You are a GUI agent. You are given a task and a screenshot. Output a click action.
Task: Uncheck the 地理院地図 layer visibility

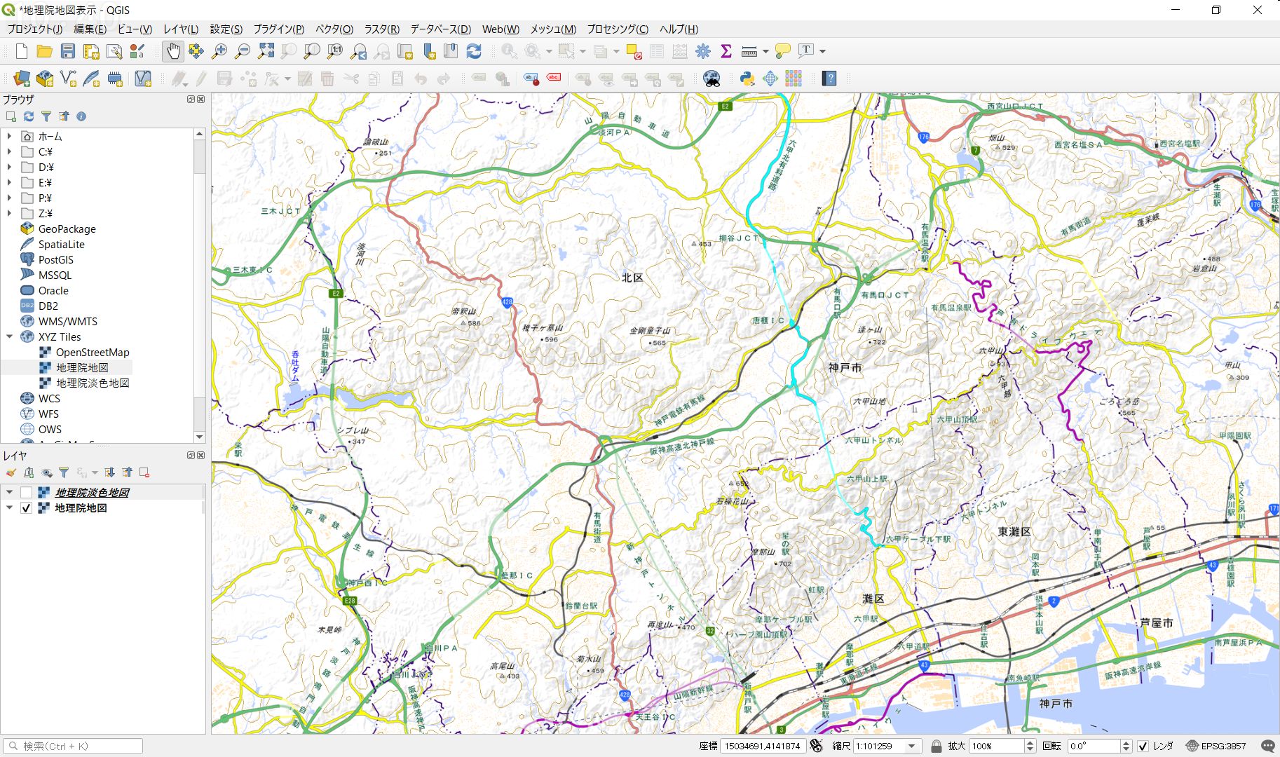26,508
